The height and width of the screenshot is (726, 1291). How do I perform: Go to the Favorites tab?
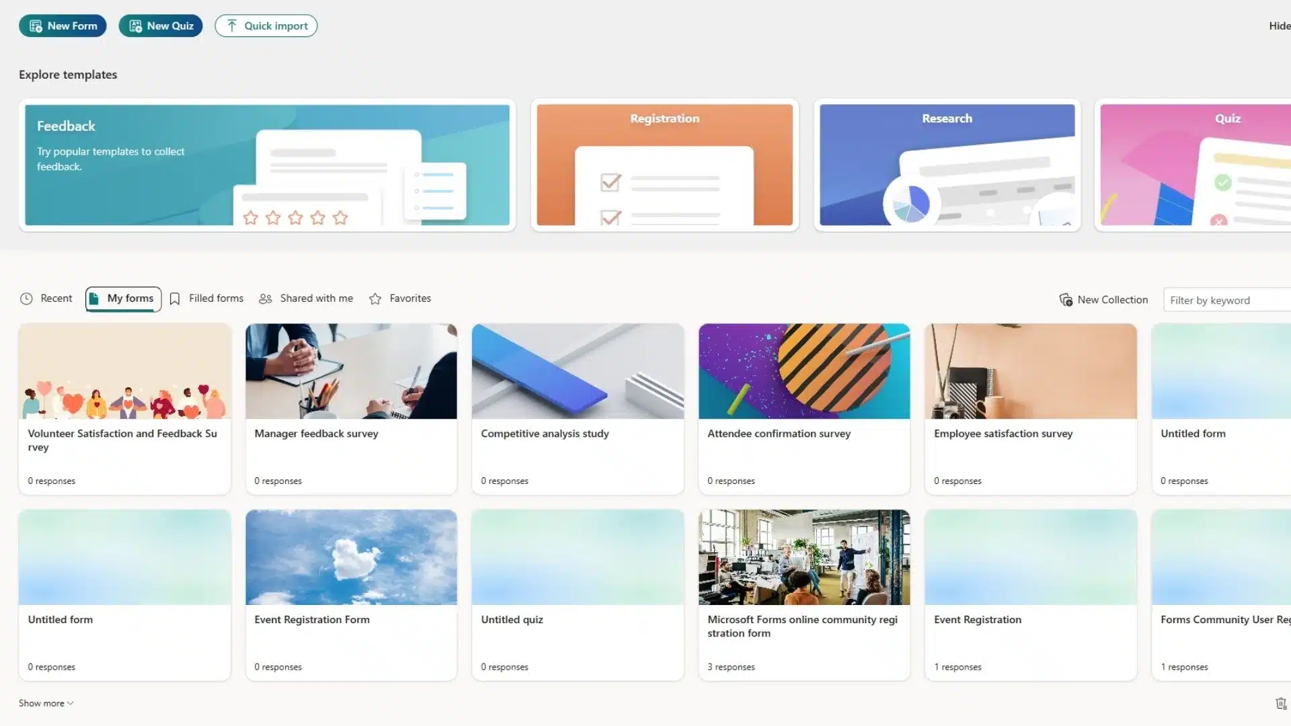[x=401, y=298]
